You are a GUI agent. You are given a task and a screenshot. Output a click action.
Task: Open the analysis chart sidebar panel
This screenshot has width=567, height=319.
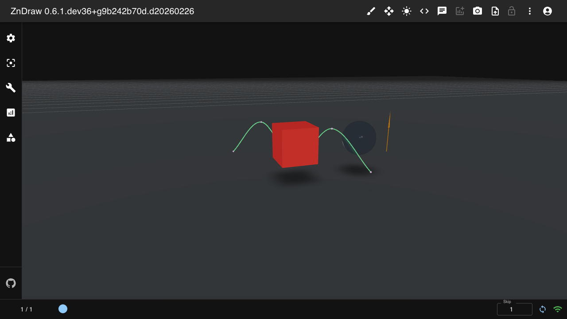pyautogui.click(x=11, y=113)
